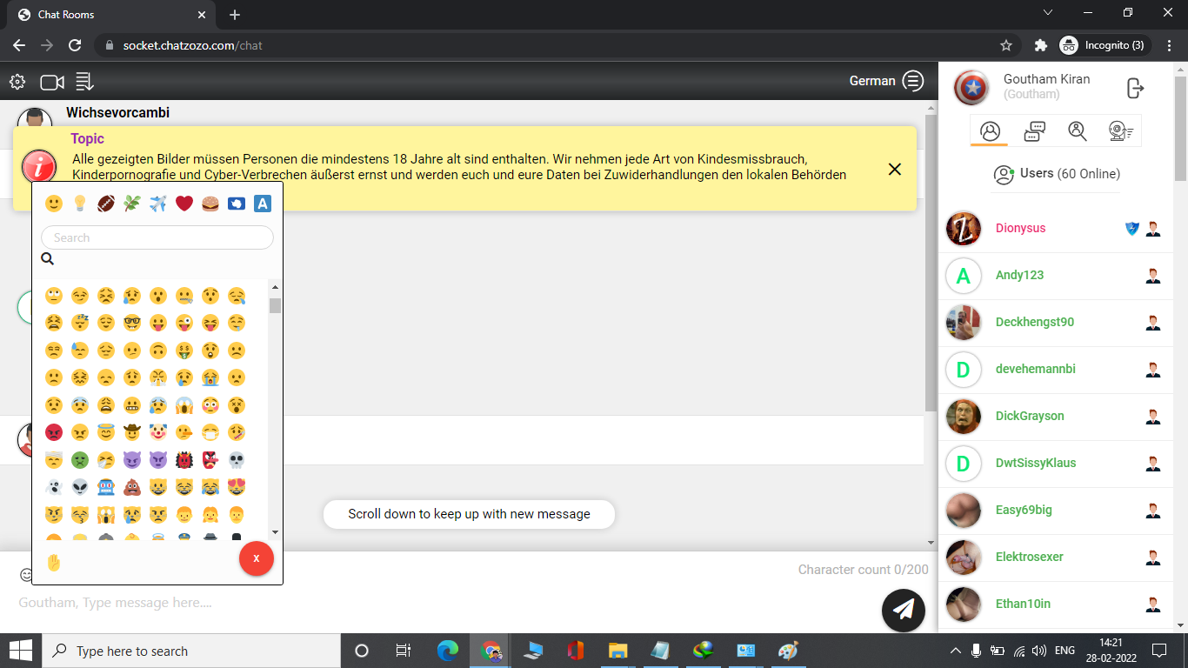This screenshot has height=668, width=1188.
Task: Switch to the private messages tab icon
Action: (1034, 131)
